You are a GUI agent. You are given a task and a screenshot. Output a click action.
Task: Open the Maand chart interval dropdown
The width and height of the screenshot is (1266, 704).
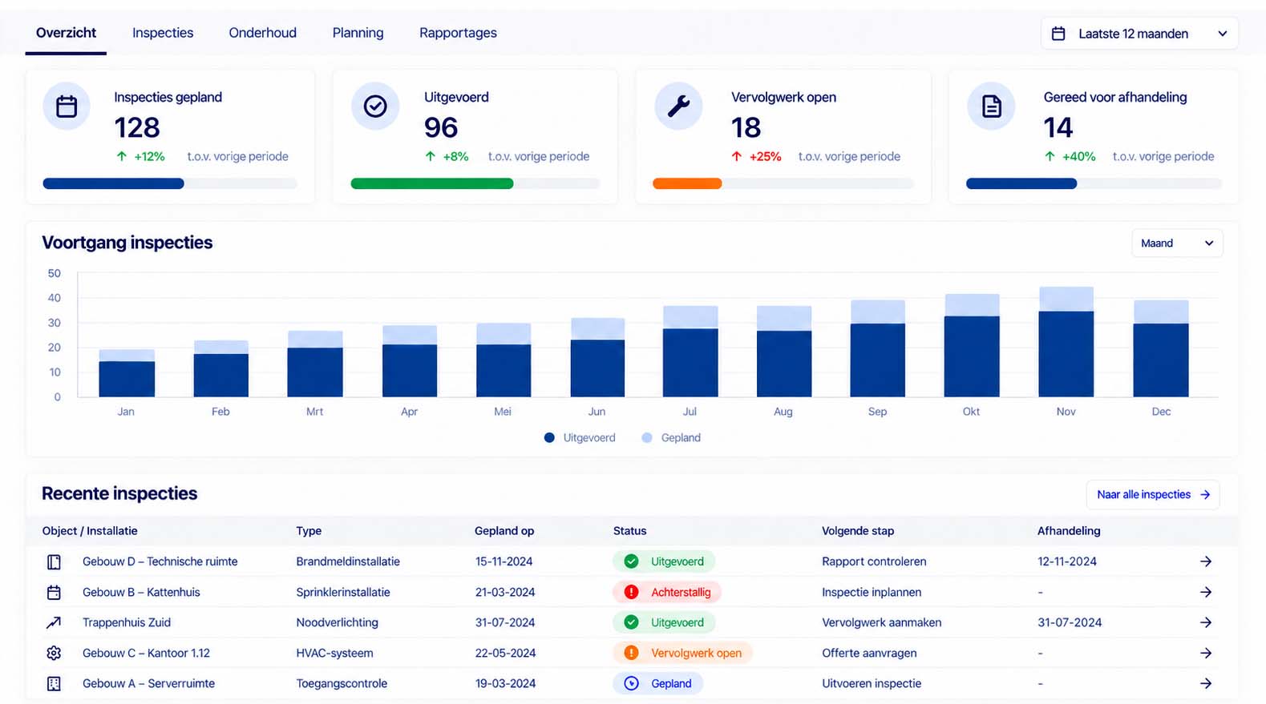[1177, 243]
